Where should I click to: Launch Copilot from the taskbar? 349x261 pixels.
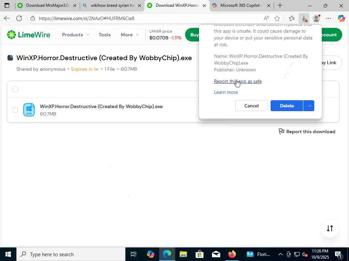click(x=150, y=254)
